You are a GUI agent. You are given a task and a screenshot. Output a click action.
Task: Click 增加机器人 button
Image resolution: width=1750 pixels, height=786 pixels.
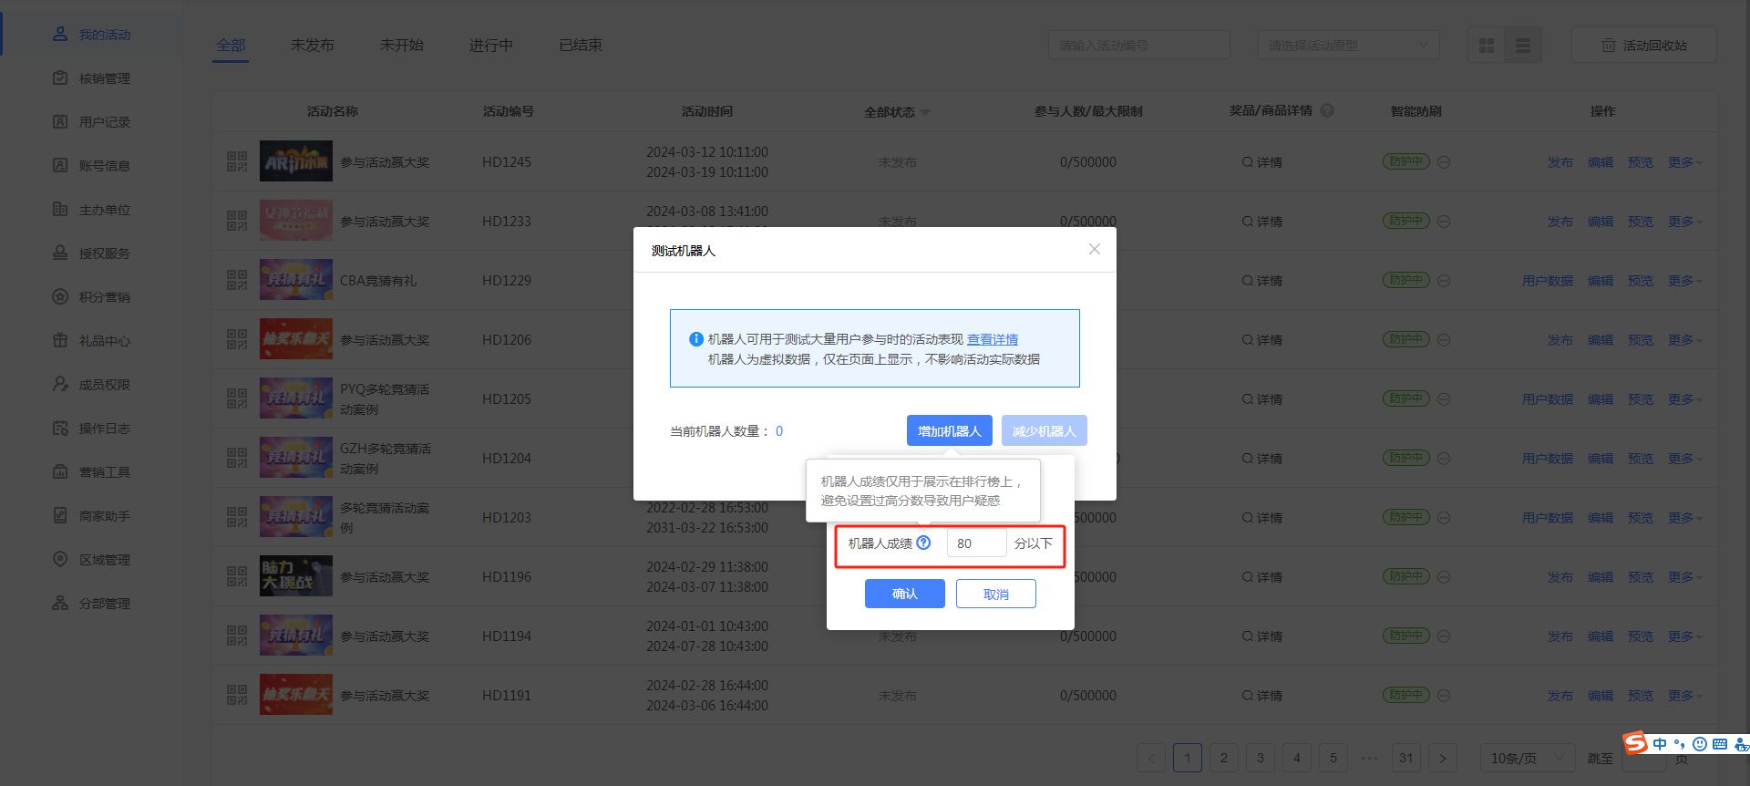(x=949, y=430)
